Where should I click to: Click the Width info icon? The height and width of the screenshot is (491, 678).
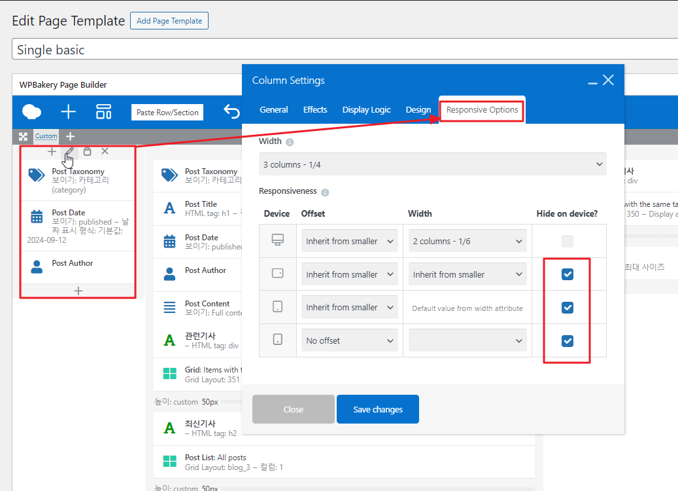click(290, 142)
